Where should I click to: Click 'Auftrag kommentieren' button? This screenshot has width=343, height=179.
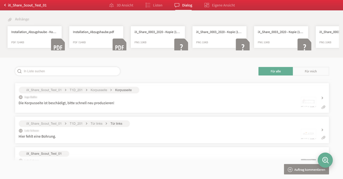[x=306, y=169]
